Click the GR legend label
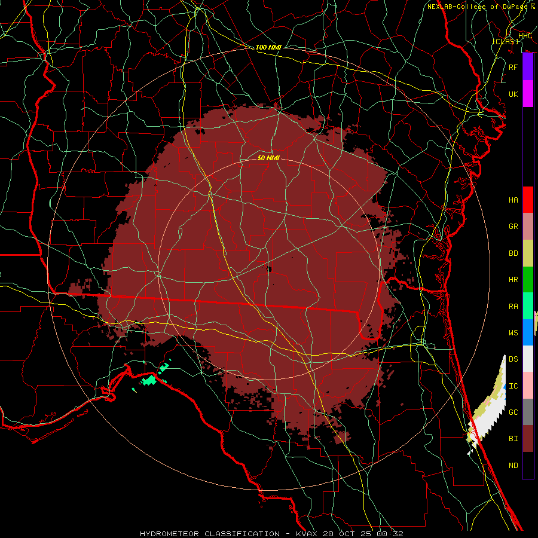The width and height of the screenshot is (538, 538). click(513, 227)
